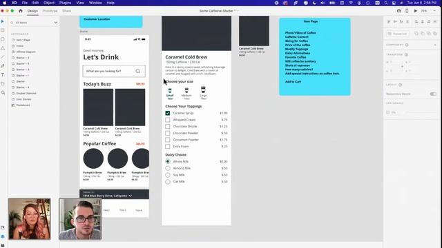The height and width of the screenshot is (248, 442).
Task: Select Double Diamond artboard in layers list
Action: point(26,93)
